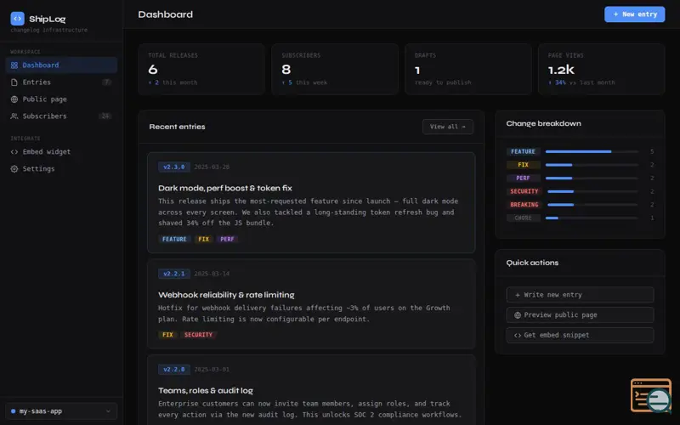The image size is (680, 425).
Task: Click the Dashboard grid icon in sidebar
Action: (14, 65)
